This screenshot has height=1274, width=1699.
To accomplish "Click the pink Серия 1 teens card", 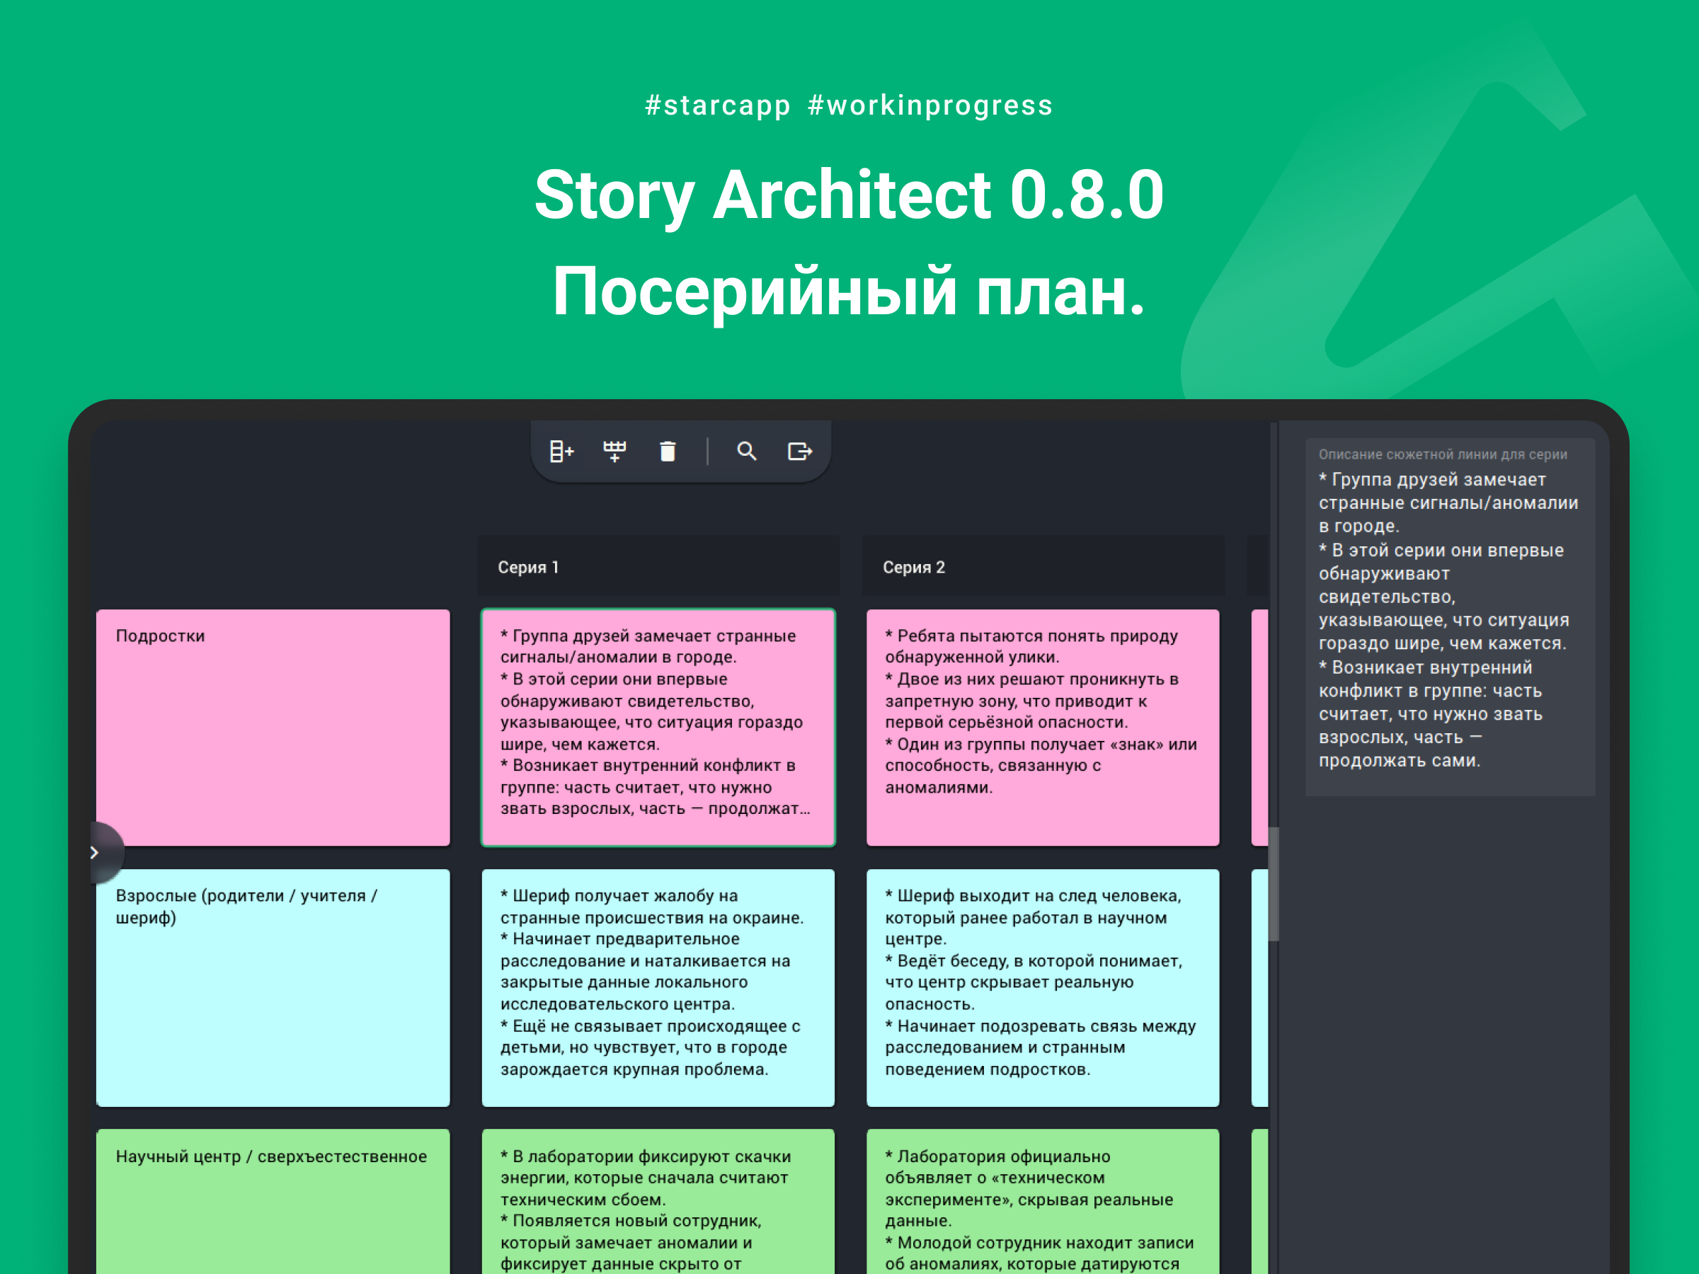I will tap(658, 727).
